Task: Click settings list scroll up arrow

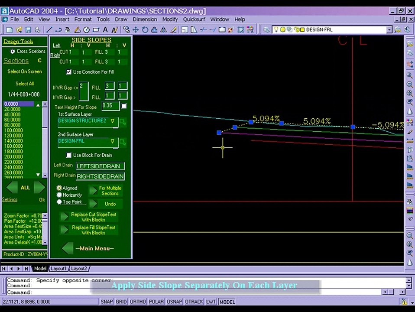Action: tap(45, 216)
